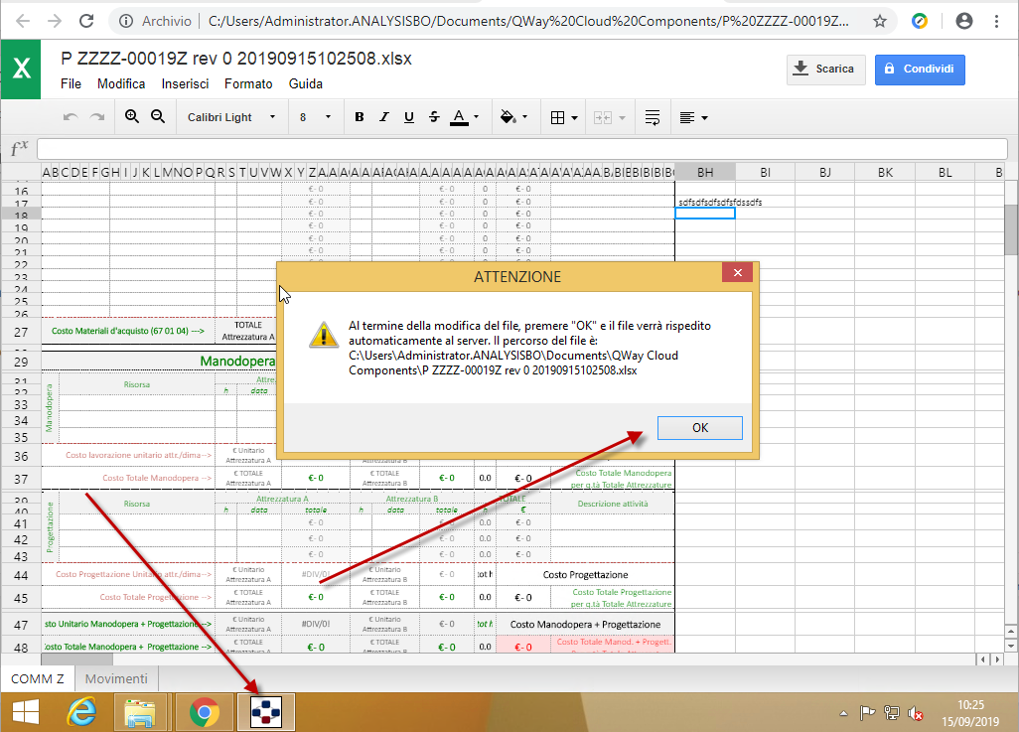This screenshot has width=1019, height=732.
Task: Open the borders dropdown
Action: (563, 117)
